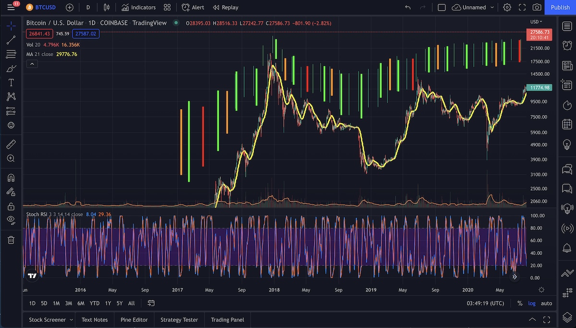Take a chart snapshot with camera

click(x=537, y=8)
